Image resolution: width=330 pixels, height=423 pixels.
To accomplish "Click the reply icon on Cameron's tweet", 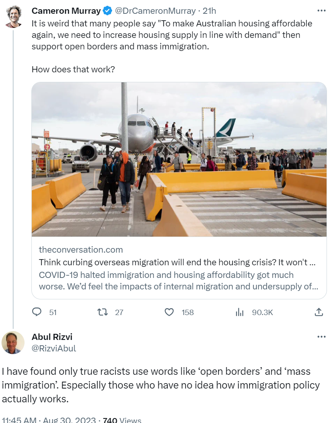I will [x=37, y=312].
